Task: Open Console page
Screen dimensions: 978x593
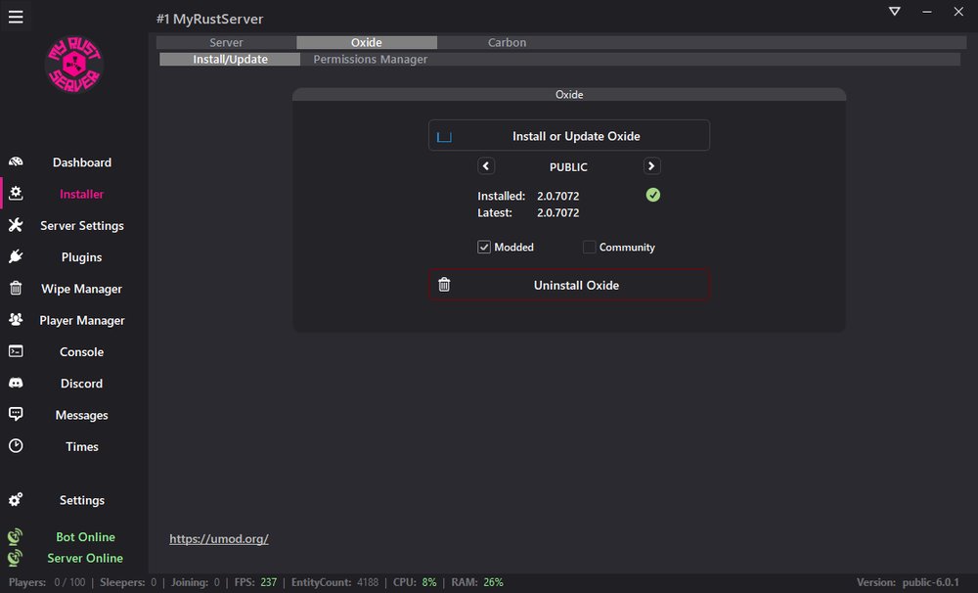Action: [82, 352]
